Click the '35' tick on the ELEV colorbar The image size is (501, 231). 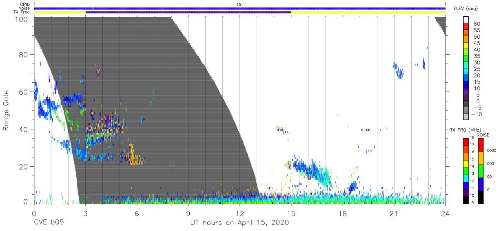pyautogui.click(x=476, y=56)
